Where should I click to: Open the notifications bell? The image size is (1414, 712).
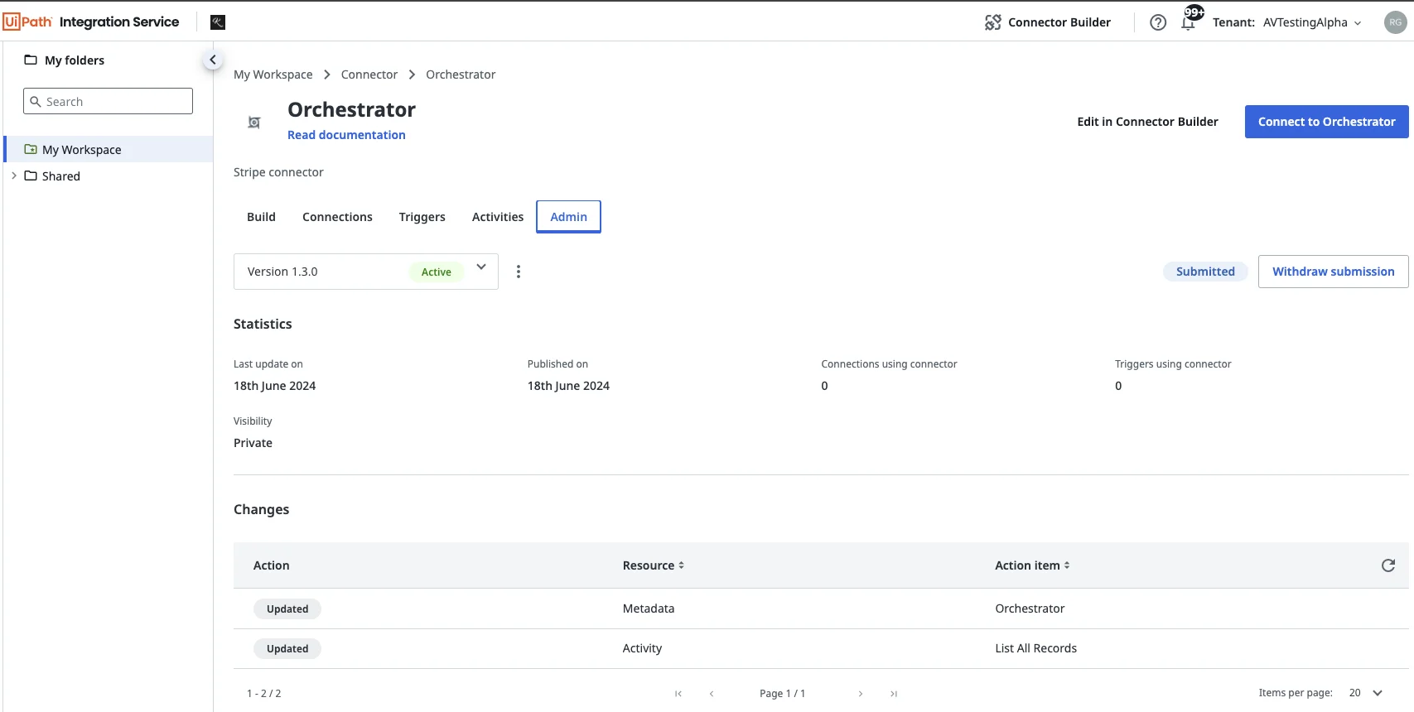1188,22
